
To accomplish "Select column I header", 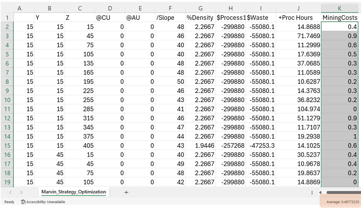I will (261, 8).
